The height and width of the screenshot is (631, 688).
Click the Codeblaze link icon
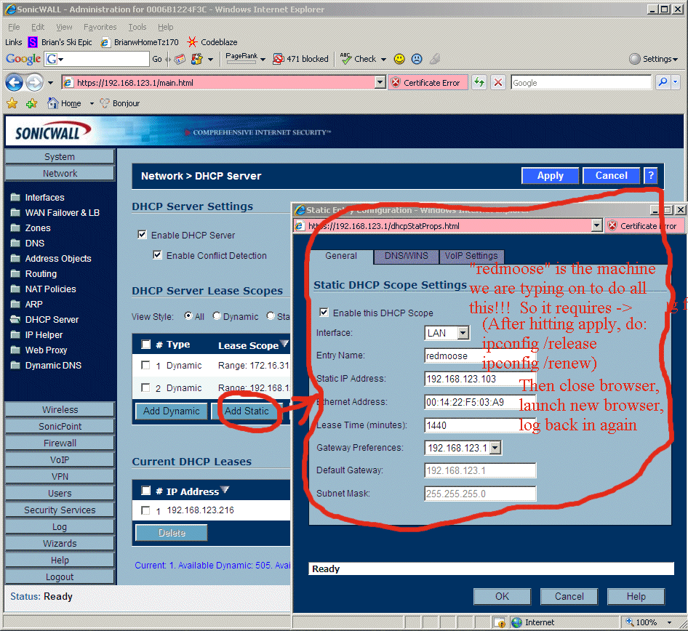tap(192, 42)
